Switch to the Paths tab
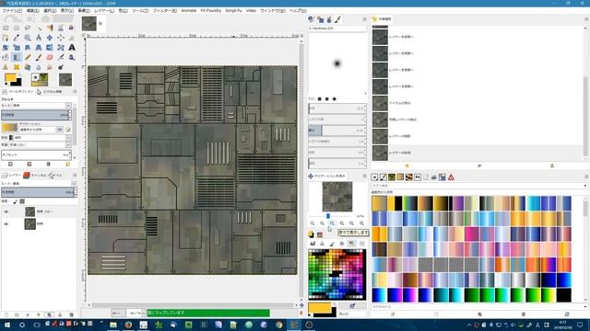 (55, 176)
